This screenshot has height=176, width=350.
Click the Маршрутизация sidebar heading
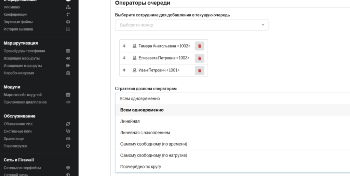21,43
